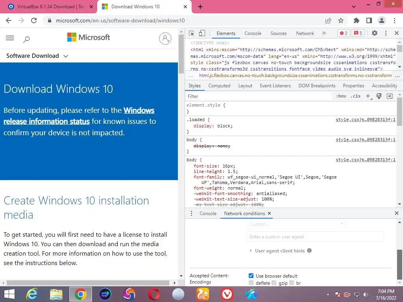Open File Explorer from taskbar

[x=56, y=294]
